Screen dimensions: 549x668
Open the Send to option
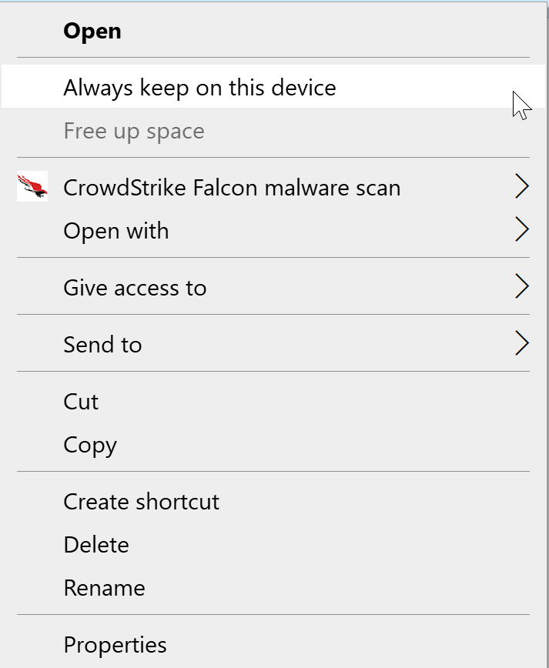point(102,344)
